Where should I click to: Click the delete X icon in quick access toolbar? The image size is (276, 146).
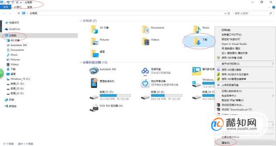[17, 2]
